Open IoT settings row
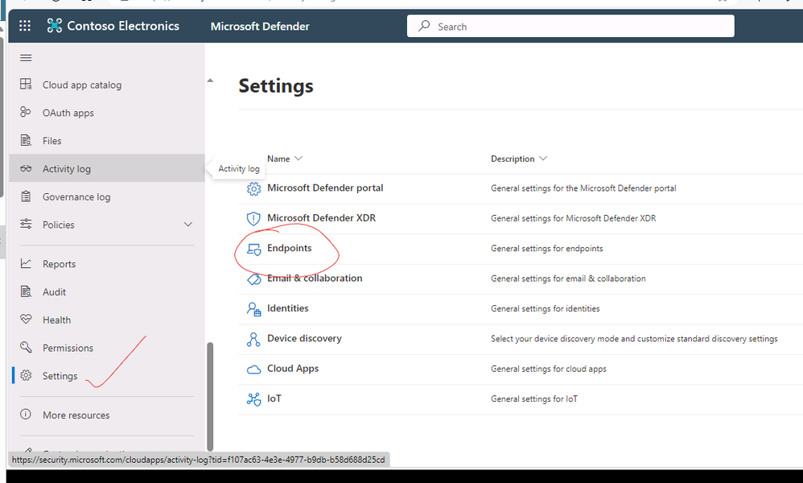Viewport: 803px width, 483px height. 274,398
